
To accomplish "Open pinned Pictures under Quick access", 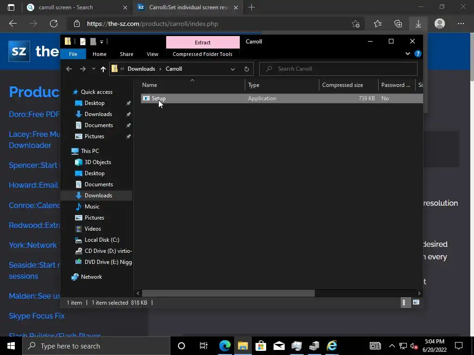I will [94, 136].
